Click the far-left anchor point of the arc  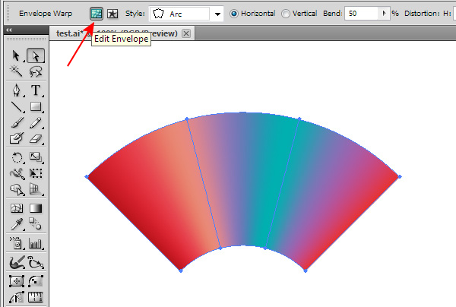click(87, 177)
